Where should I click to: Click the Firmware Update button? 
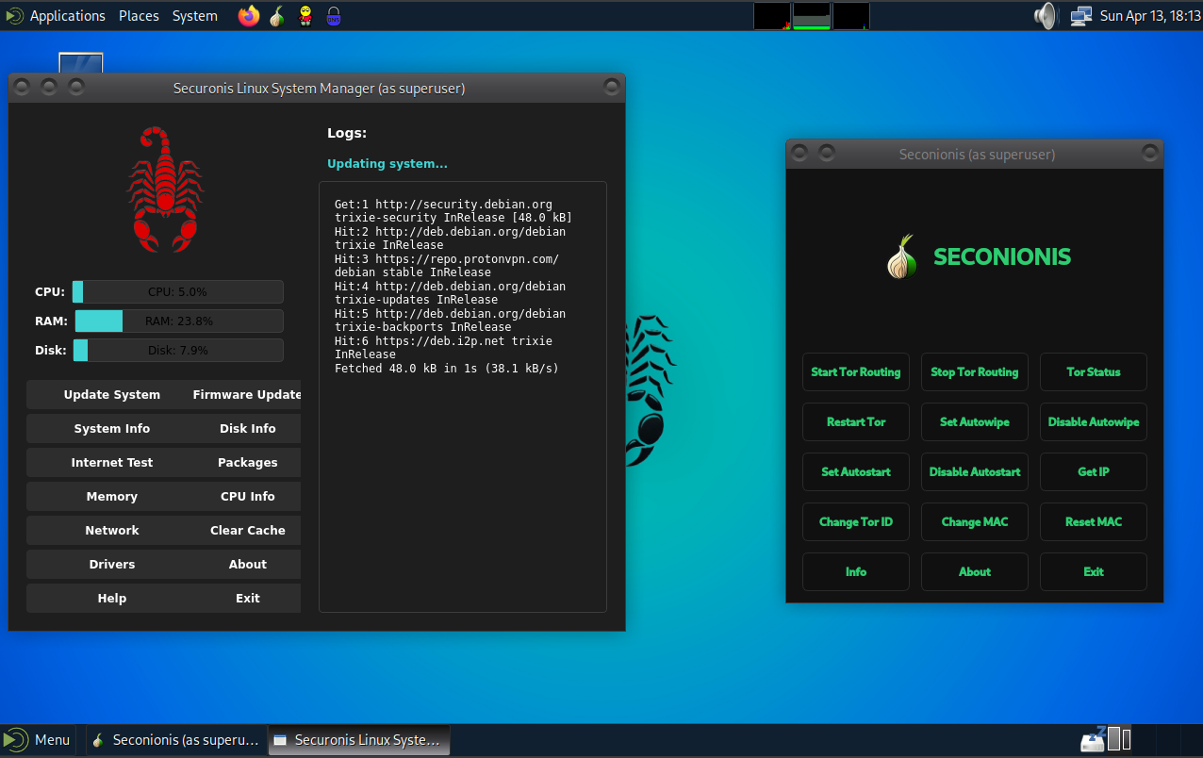(x=247, y=395)
